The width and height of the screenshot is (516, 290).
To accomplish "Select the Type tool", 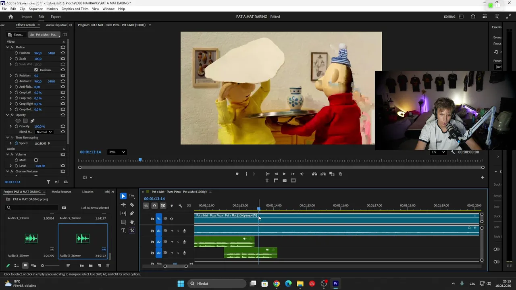I will point(123,230).
